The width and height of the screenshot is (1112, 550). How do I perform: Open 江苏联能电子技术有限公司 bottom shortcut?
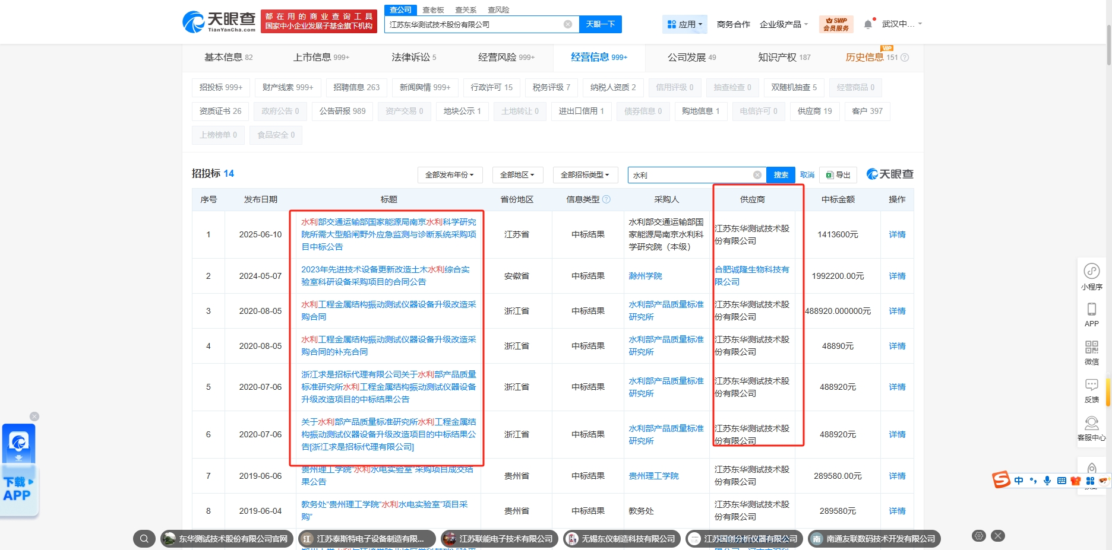pos(498,539)
